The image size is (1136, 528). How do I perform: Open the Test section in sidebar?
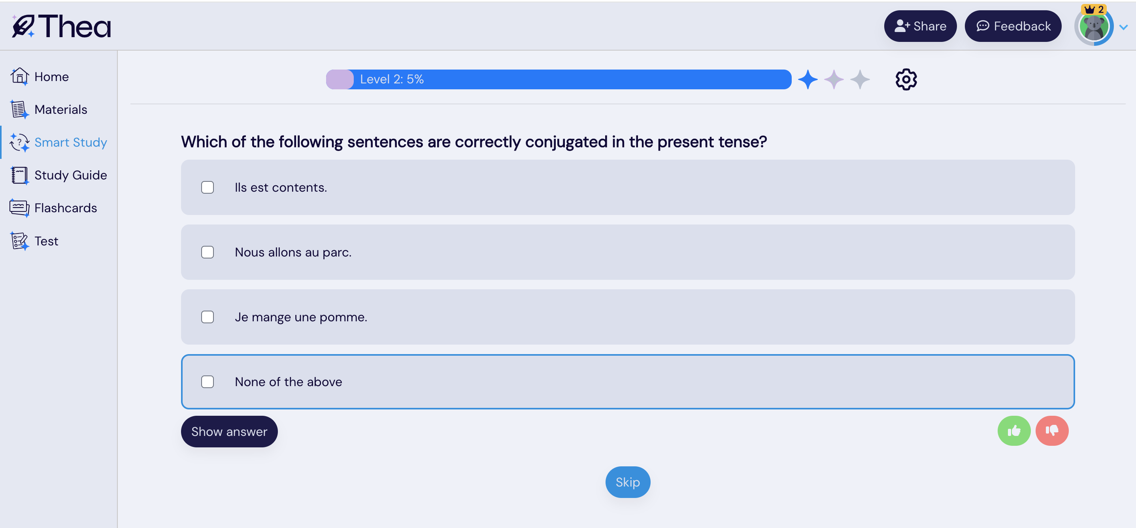[46, 241]
